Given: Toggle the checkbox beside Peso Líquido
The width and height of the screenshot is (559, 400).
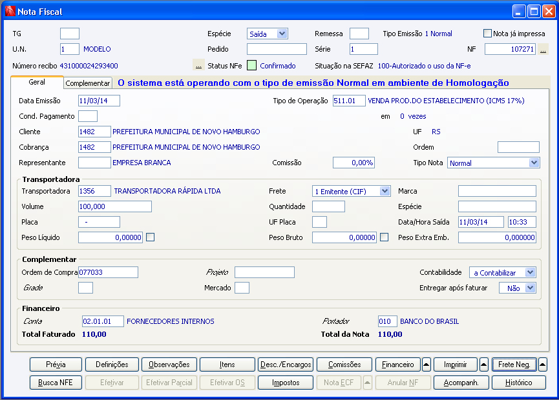Looking at the screenshot, I should pyautogui.click(x=151, y=237).
